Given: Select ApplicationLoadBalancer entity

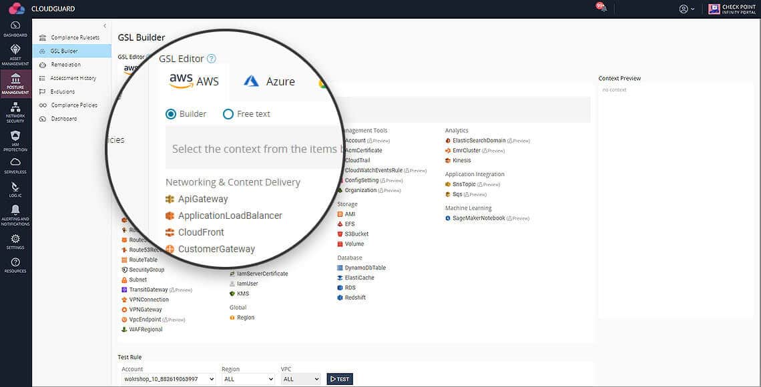Looking at the screenshot, I should pyautogui.click(x=230, y=216).
